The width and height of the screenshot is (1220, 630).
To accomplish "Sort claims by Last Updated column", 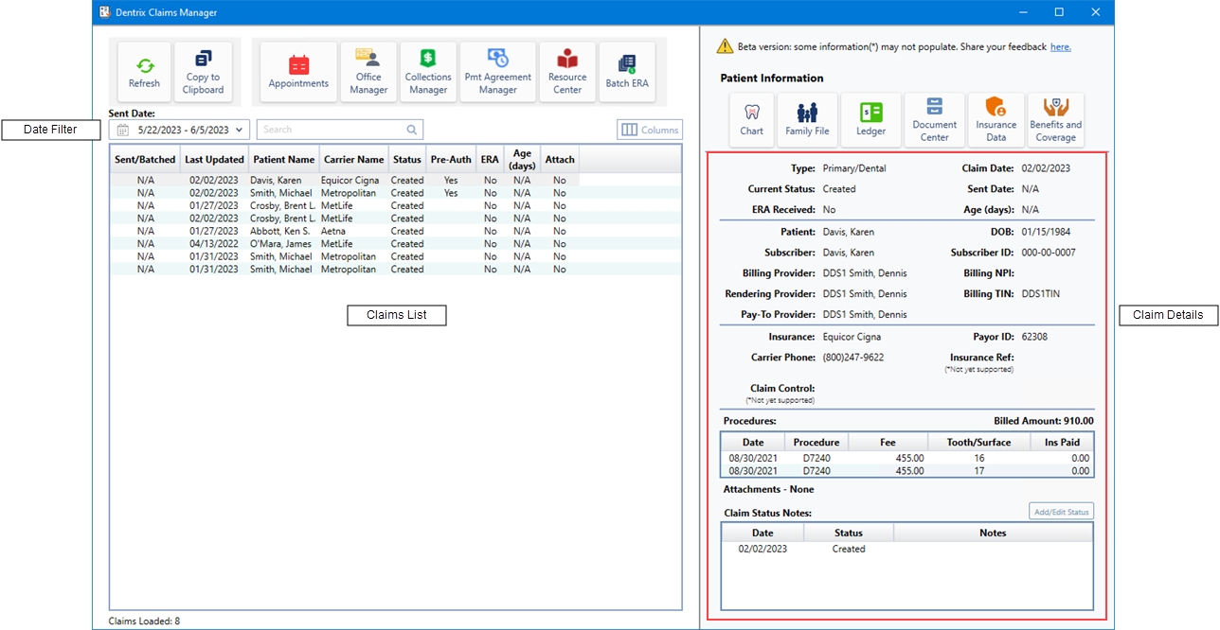I will (x=214, y=159).
